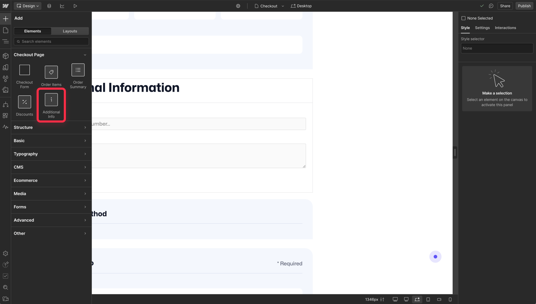Expand the Advanced section
The image size is (536, 304).
click(x=51, y=220)
